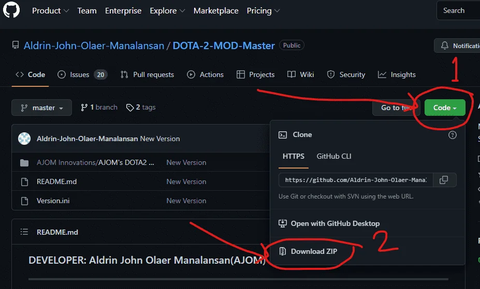Copy the clone URL to clipboard

coord(444,180)
